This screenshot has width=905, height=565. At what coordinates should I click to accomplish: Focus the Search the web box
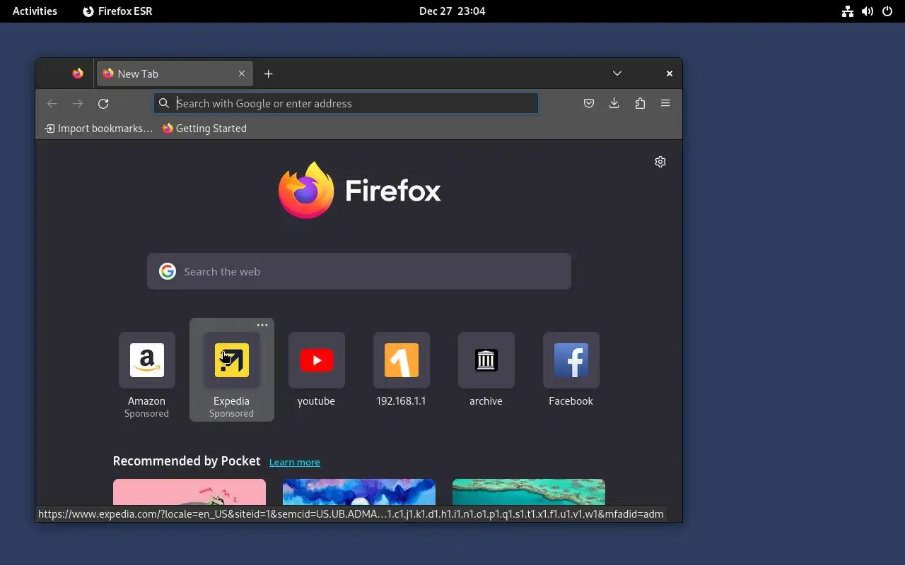click(x=359, y=272)
